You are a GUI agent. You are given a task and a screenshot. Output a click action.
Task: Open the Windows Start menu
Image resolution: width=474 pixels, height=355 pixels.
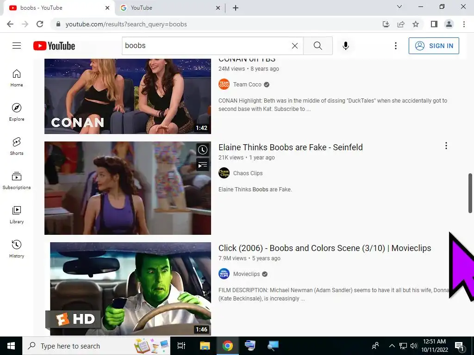11,346
